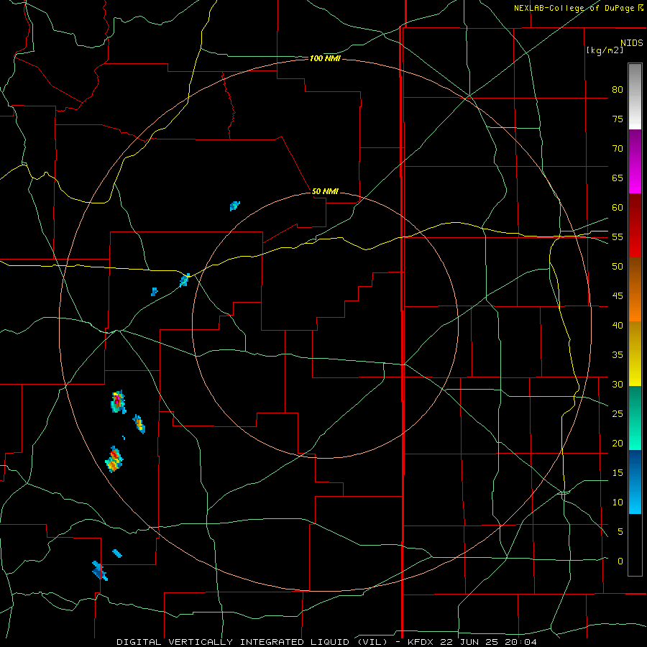Click the orange-brown segment of color bar

click(635, 290)
